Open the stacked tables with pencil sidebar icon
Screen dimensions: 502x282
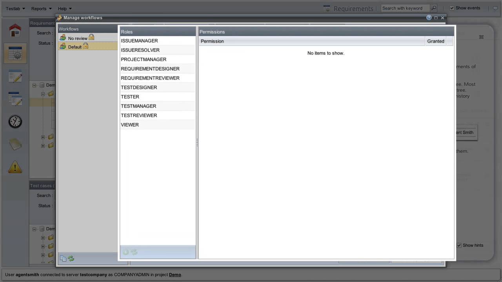[x=15, y=99]
